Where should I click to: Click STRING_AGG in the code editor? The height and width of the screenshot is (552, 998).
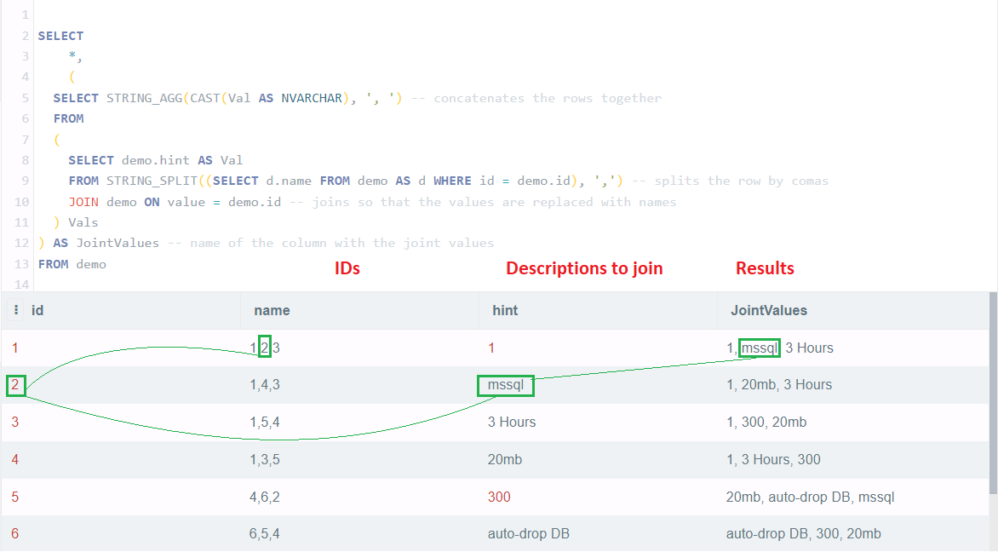click(x=145, y=98)
